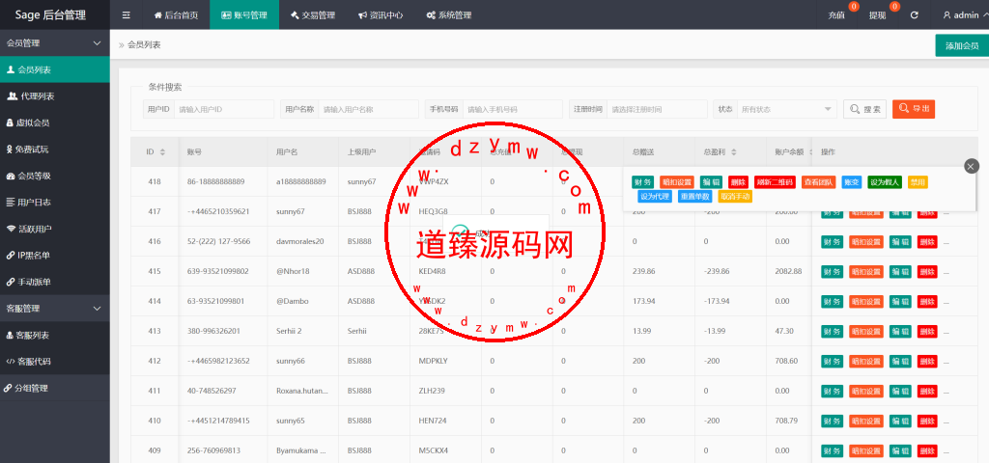The width and height of the screenshot is (989, 463).
Task: Sort table by ID column arrows
Action: click(162, 151)
